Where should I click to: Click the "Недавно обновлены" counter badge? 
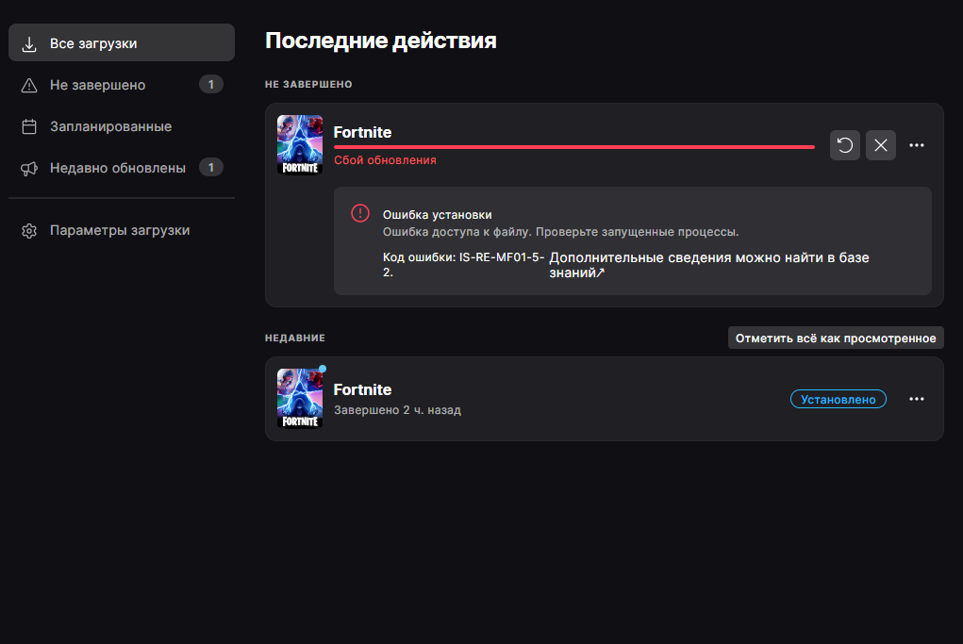211,167
